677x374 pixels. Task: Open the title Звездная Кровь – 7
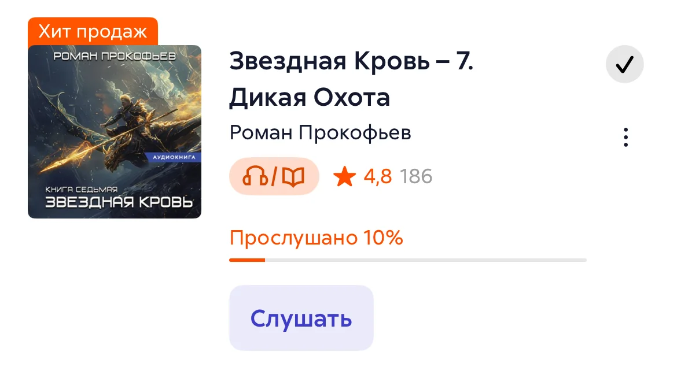tap(351, 61)
